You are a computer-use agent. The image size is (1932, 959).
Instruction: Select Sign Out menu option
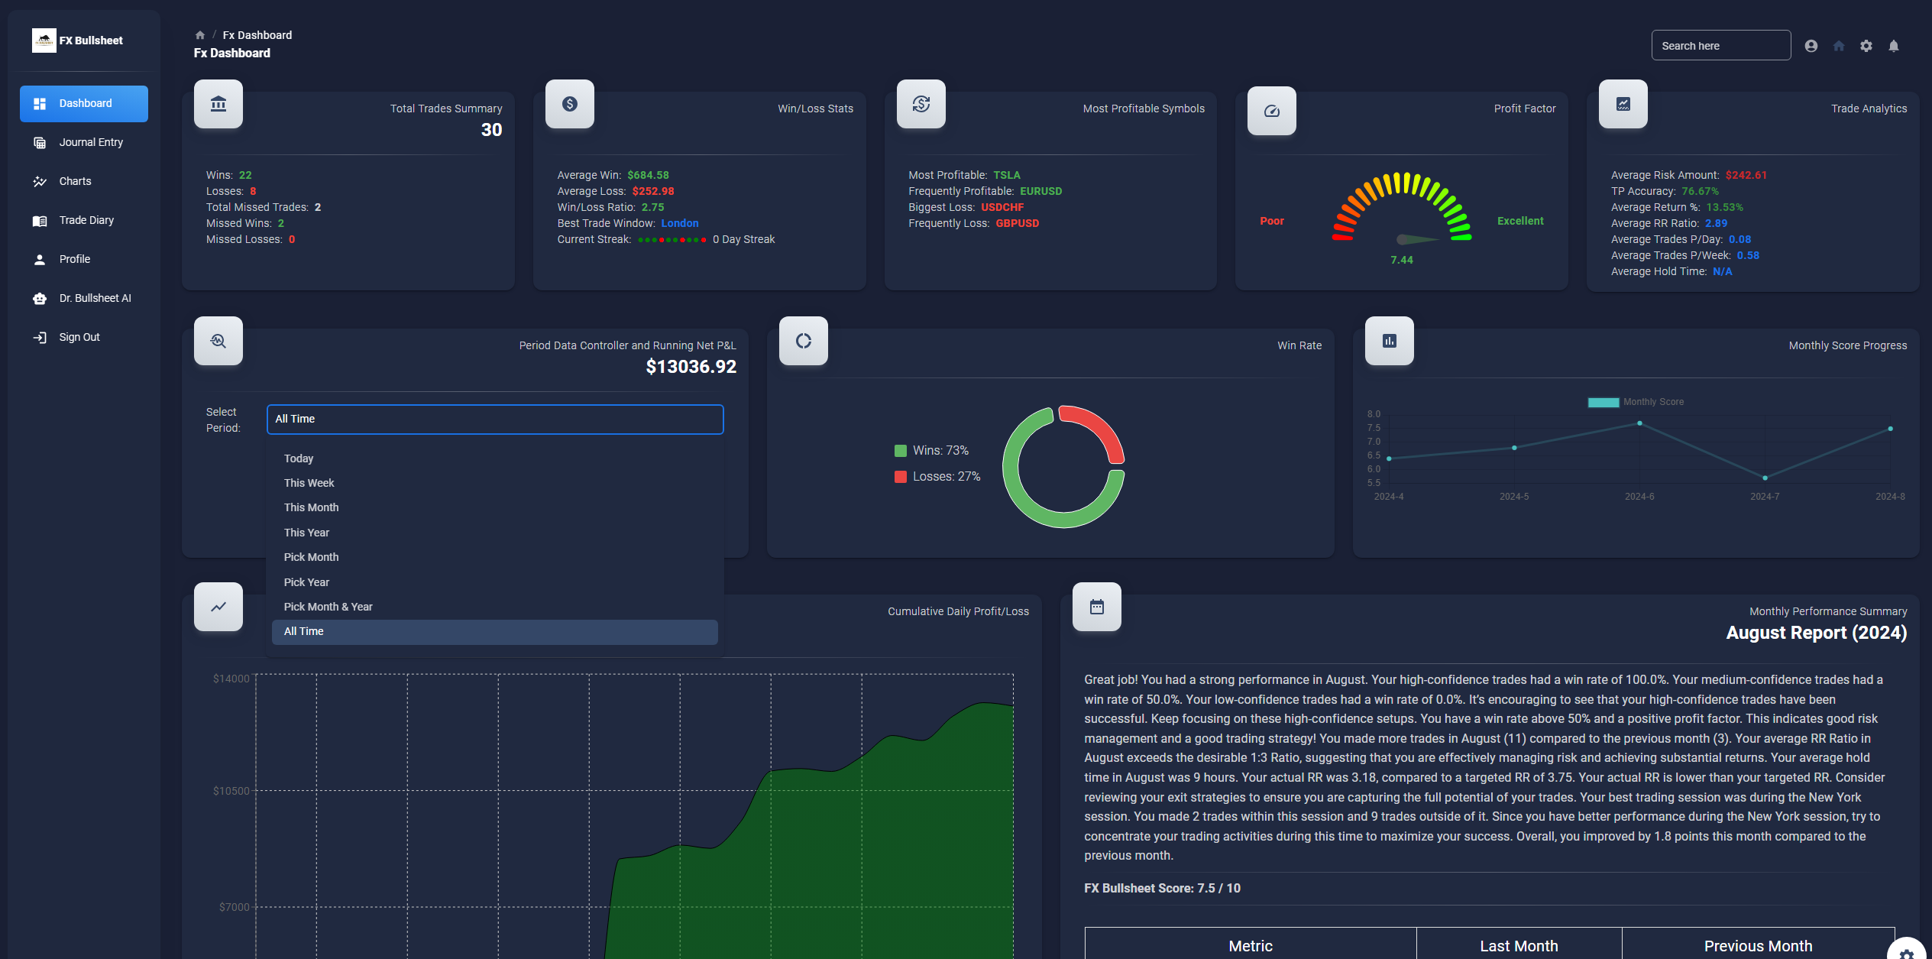coord(76,335)
